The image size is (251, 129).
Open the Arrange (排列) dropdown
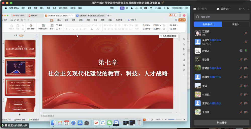[157, 29]
